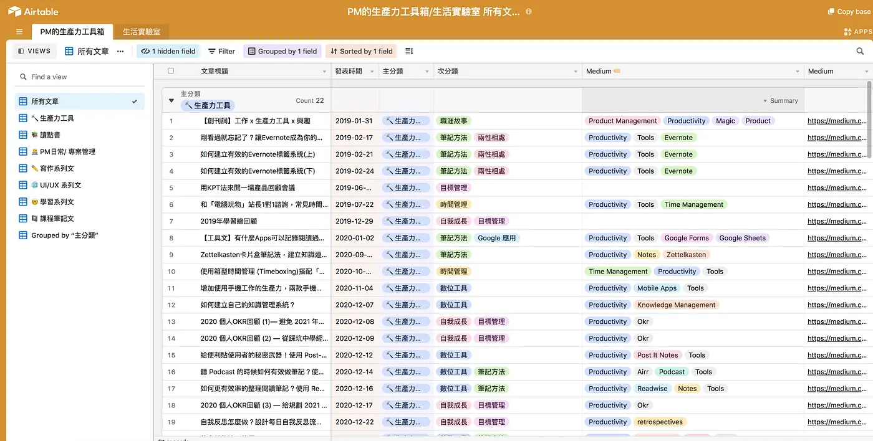Click the Mobile Apps tag in row 11
The image size is (873, 441).
(657, 288)
